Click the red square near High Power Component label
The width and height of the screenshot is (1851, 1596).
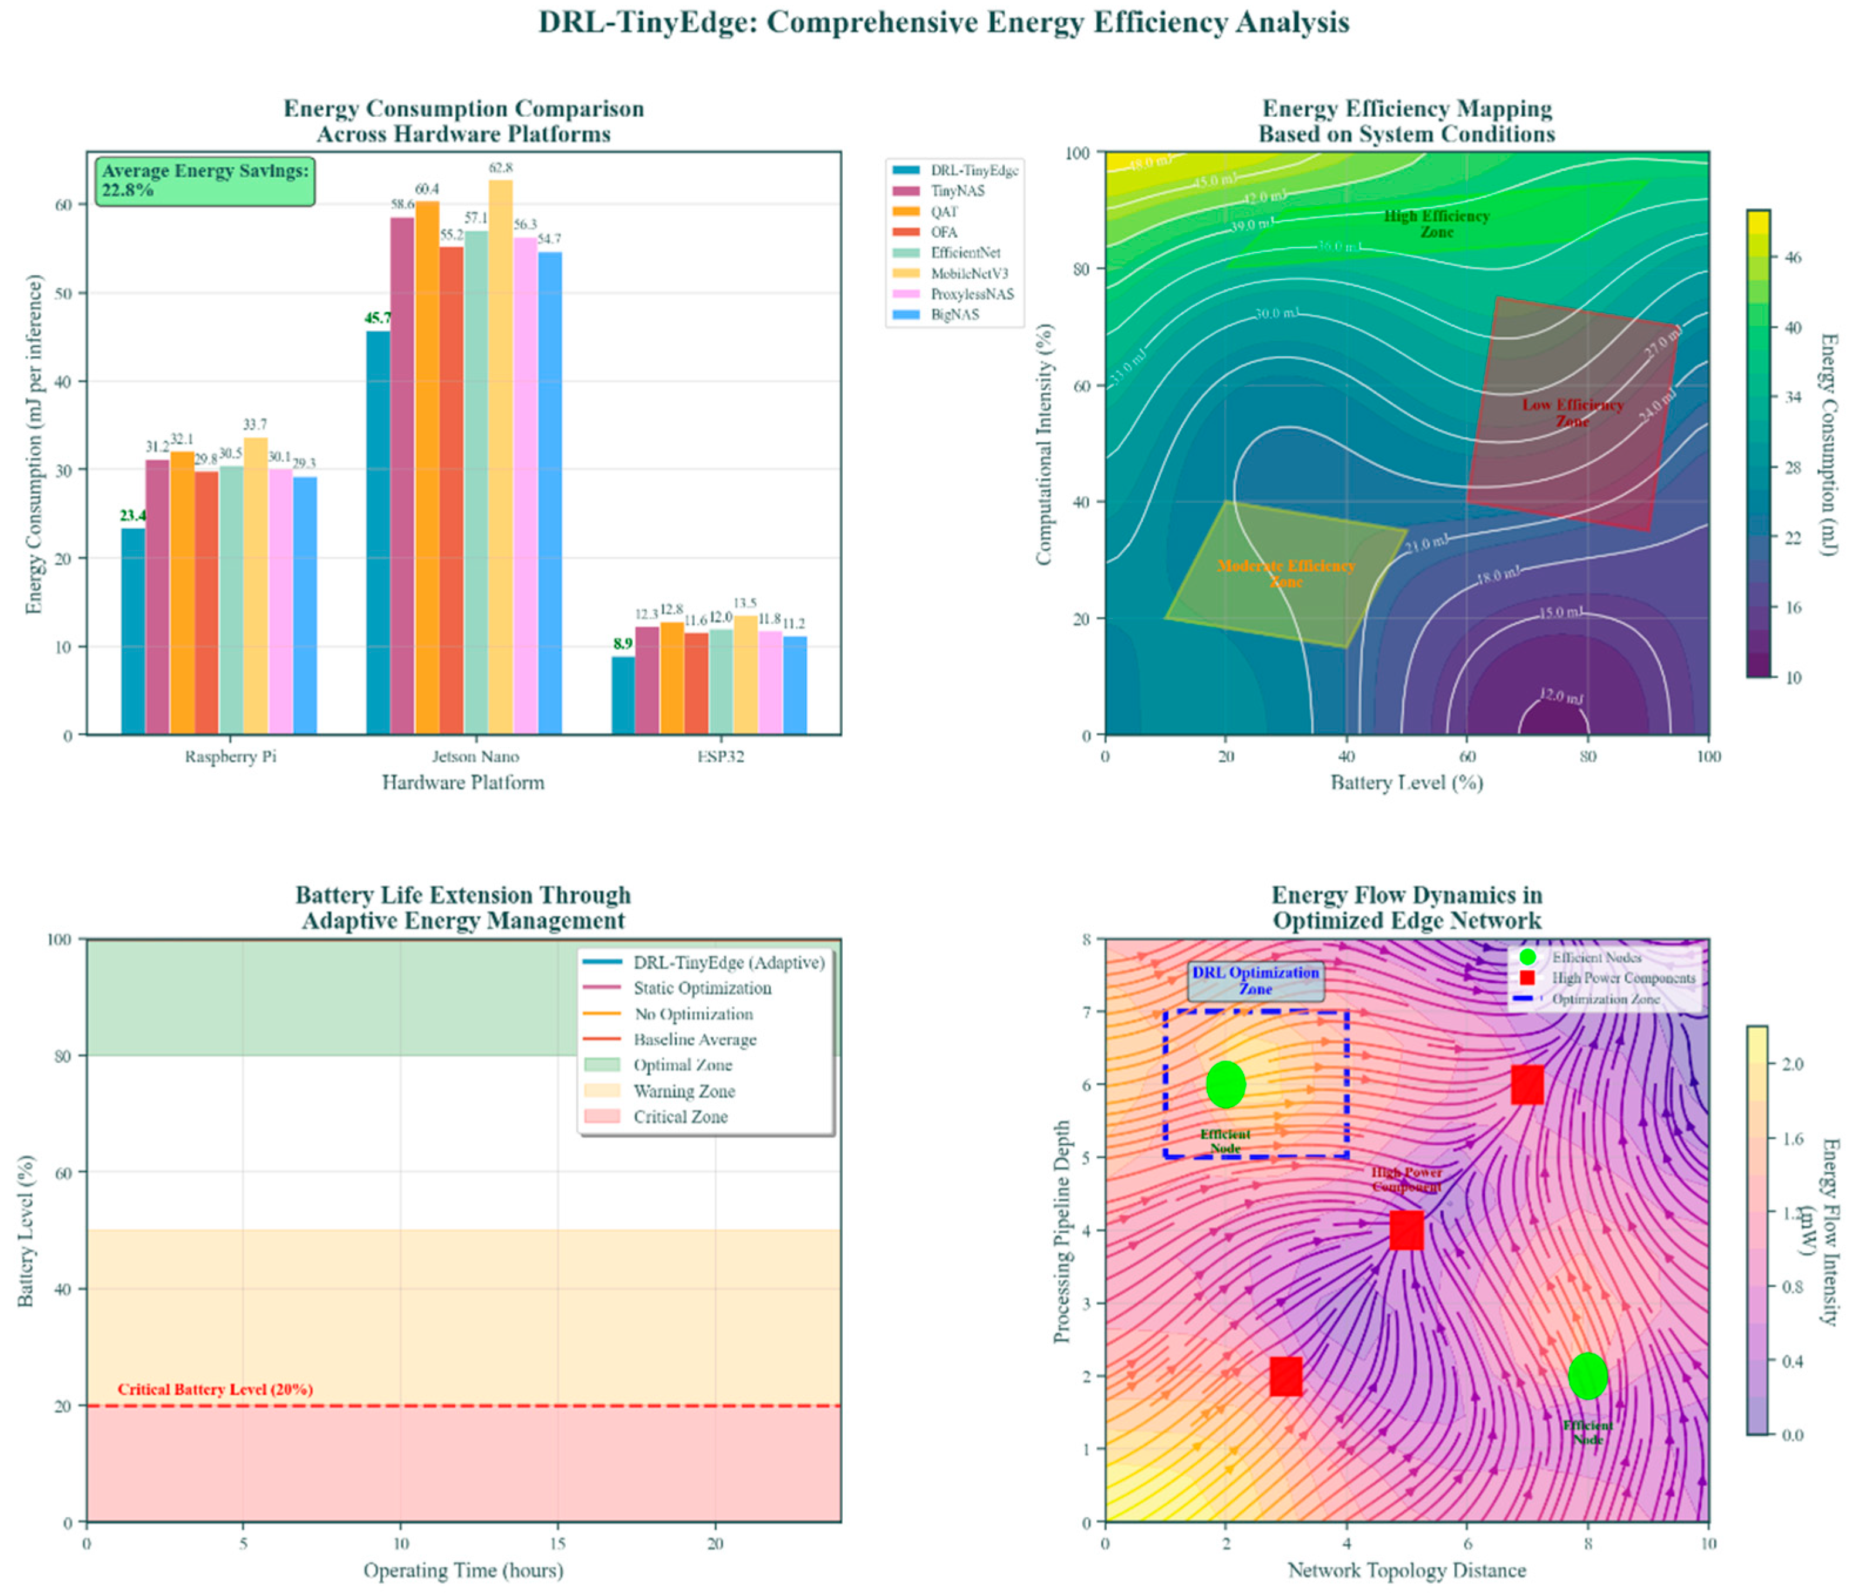coord(1406,1230)
